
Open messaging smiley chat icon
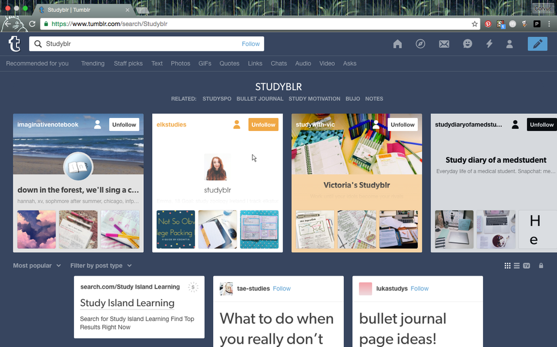pos(467,44)
